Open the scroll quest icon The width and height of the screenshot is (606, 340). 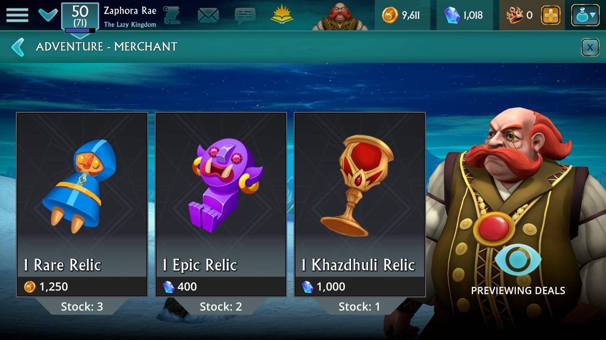click(x=172, y=15)
